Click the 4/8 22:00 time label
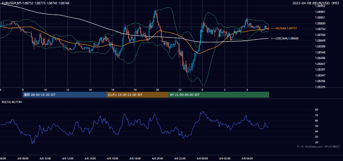Image resolution: width=343 pixels, height=161 pixels. tap(180, 158)
